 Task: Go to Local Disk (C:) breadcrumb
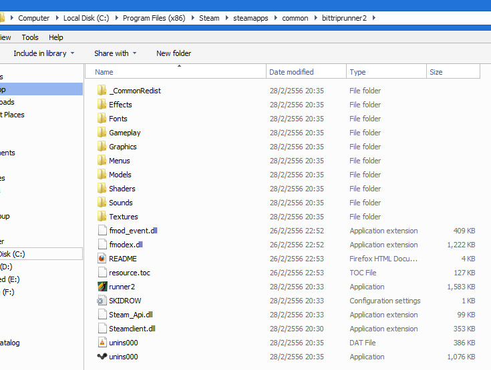(86, 18)
